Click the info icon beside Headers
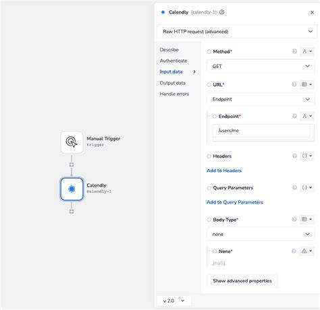Viewport: 320px width, 310px height. coord(294,156)
